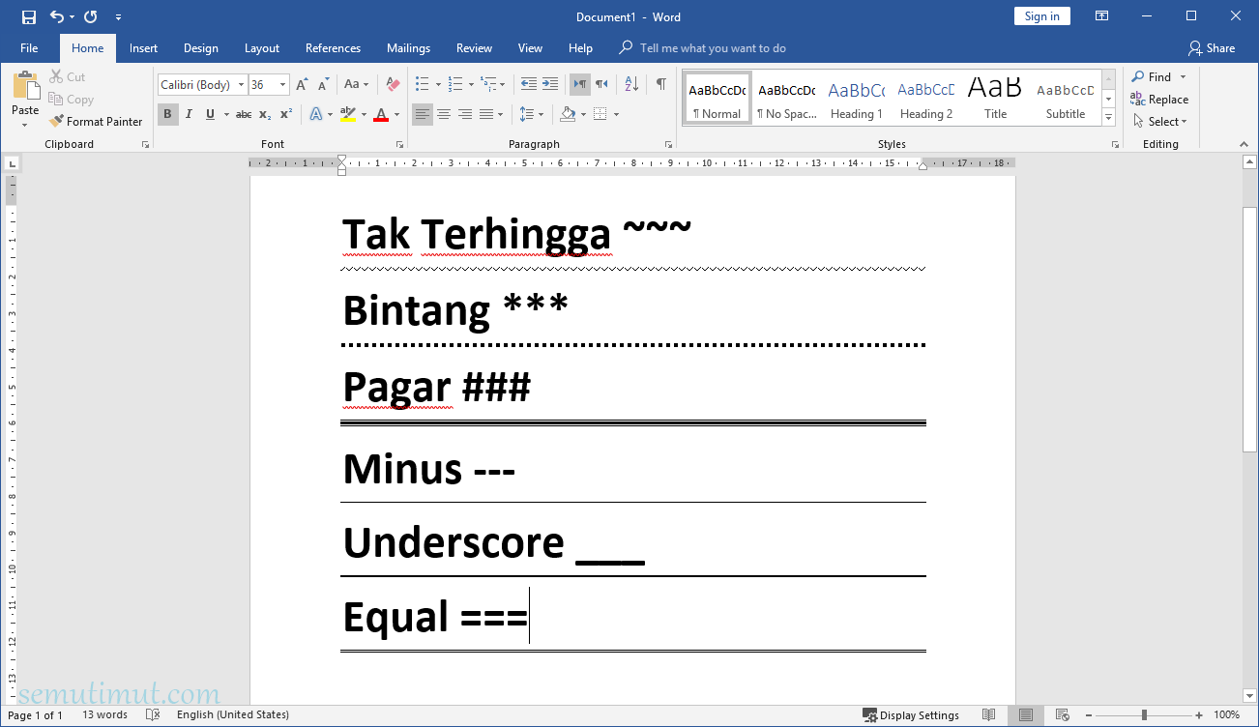Image resolution: width=1259 pixels, height=727 pixels.
Task: Apply the yellow text highlight color
Action: [348, 114]
